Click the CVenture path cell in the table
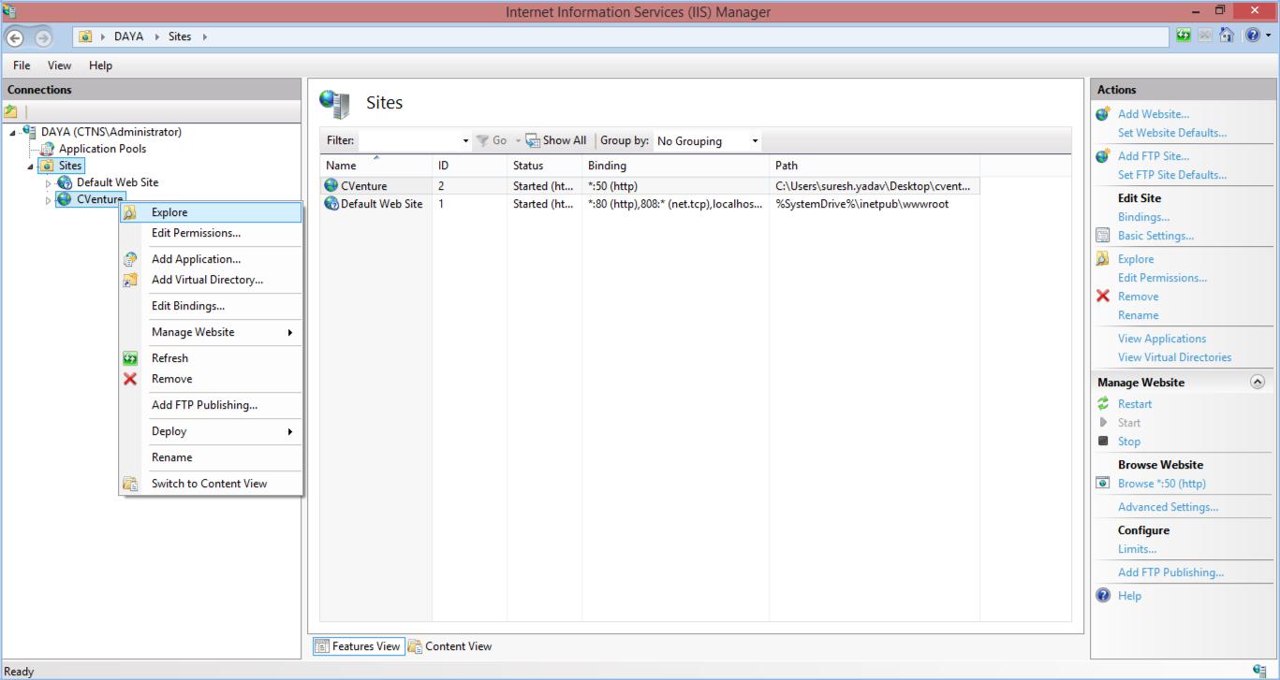Viewport: 1280px width, 680px height. click(x=874, y=185)
